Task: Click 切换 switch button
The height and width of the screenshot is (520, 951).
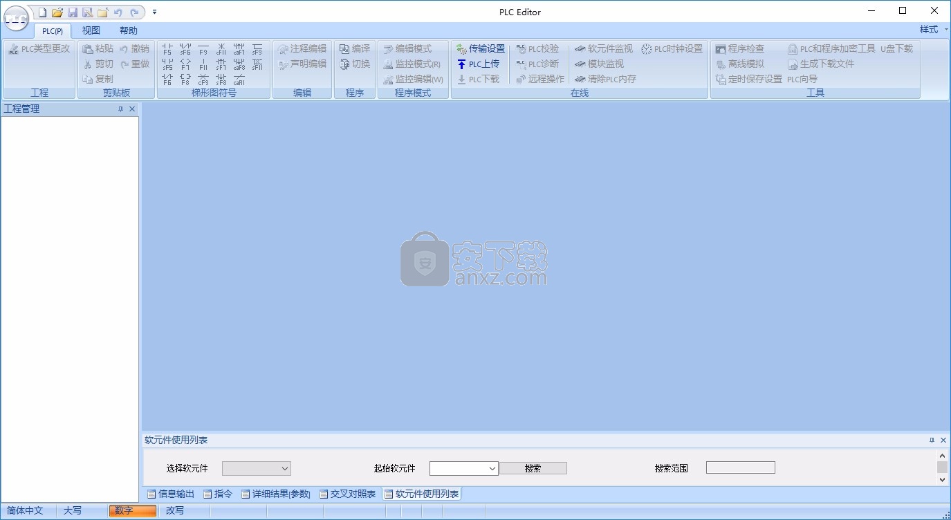Action: 355,64
